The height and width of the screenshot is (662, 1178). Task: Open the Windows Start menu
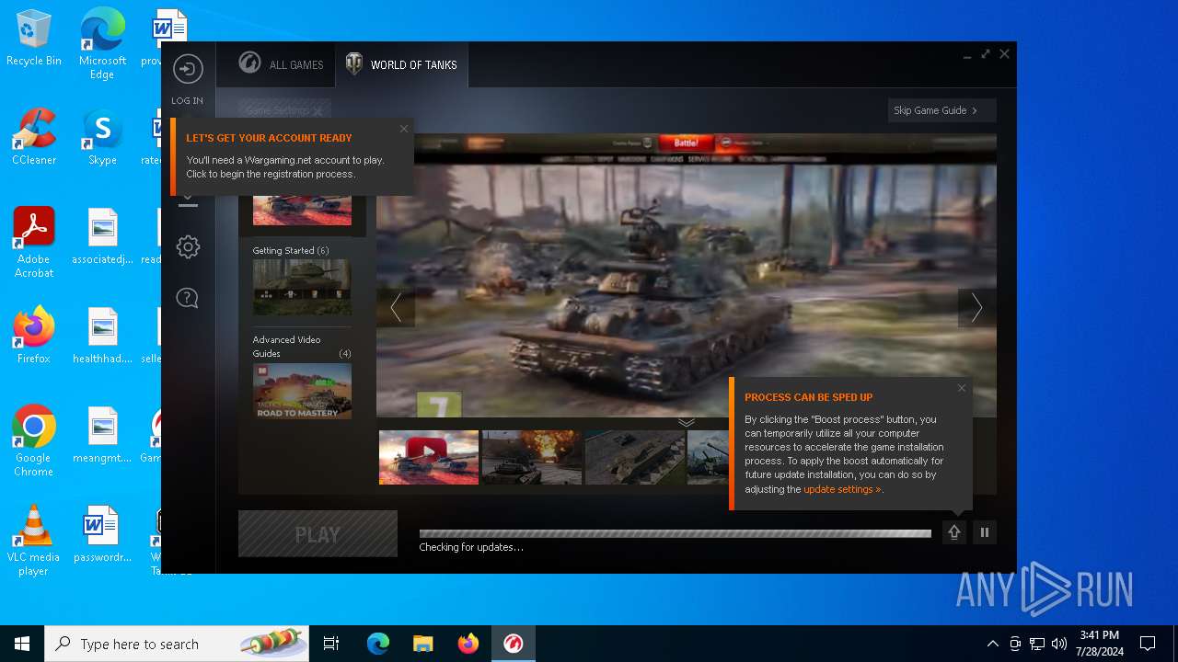click(22, 644)
